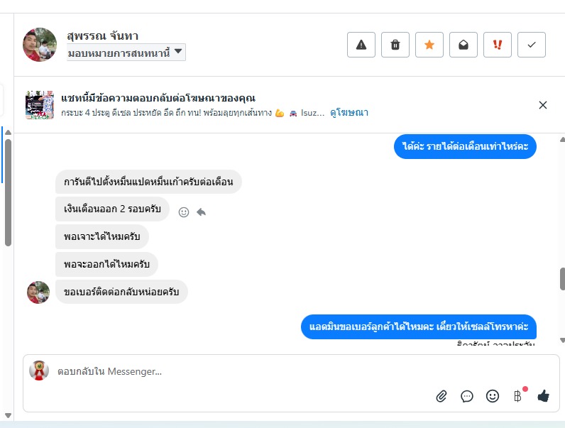Click the red exclamation priority icon
Image resolution: width=565 pixels, height=428 pixels.
click(x=498, y=45)
